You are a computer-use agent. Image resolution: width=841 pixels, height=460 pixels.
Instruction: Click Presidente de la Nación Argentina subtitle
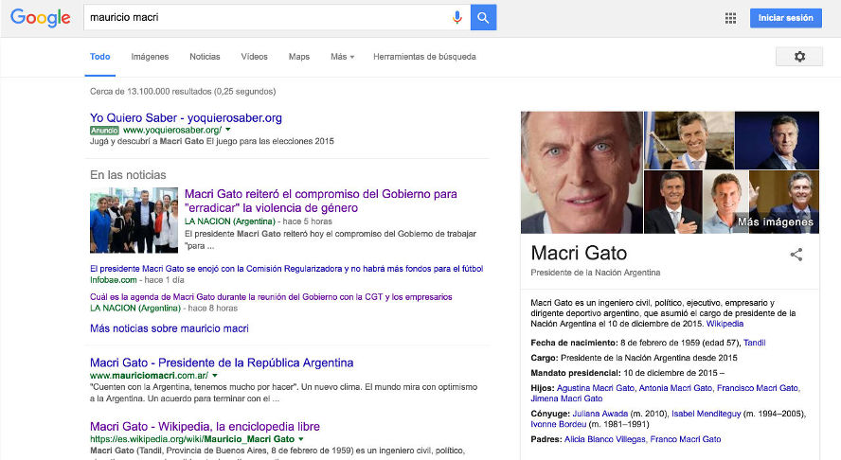pyautogui.click(x=596, y=273)
